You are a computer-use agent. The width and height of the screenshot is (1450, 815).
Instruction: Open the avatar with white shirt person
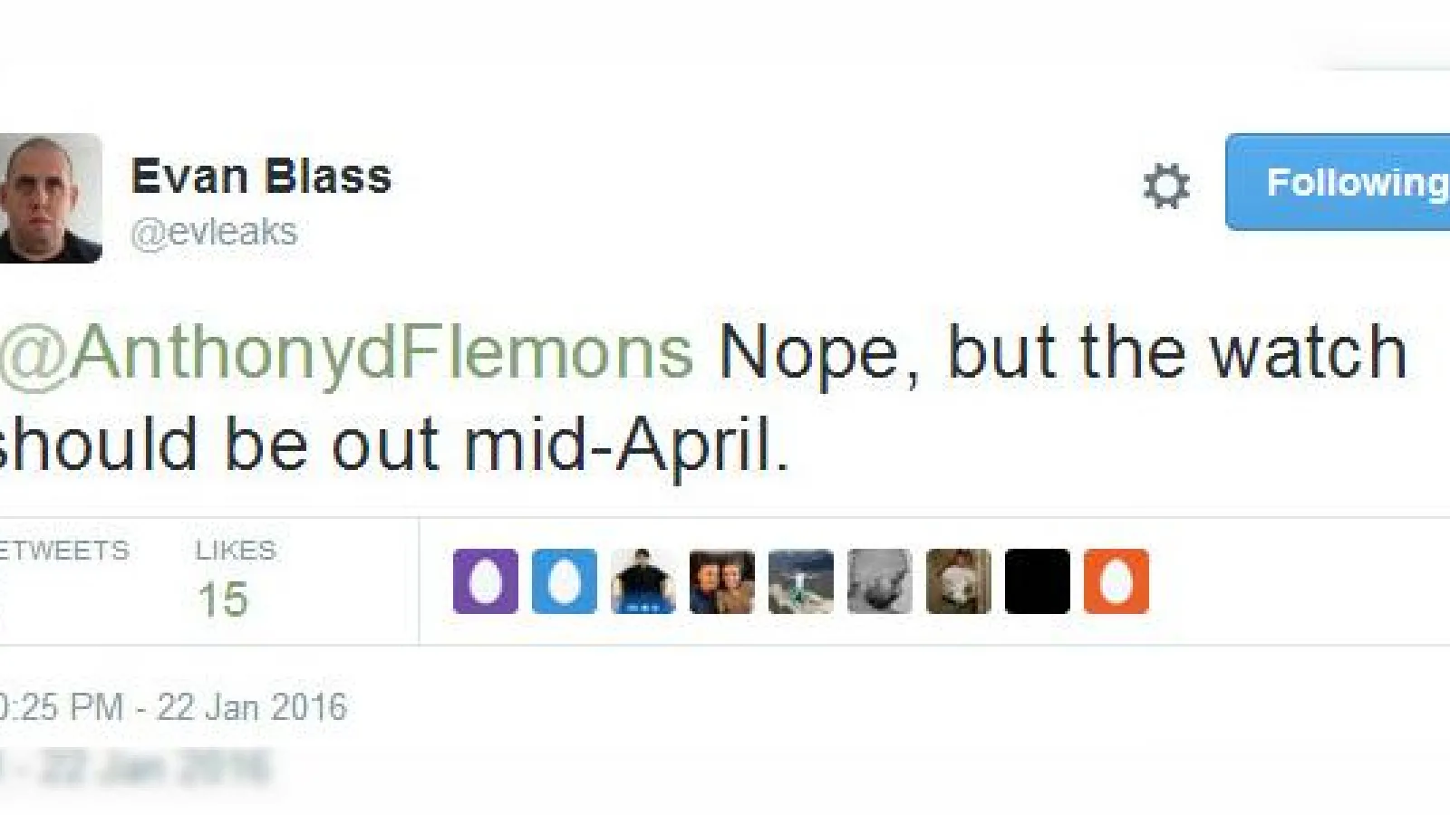(x=959, y=581)
